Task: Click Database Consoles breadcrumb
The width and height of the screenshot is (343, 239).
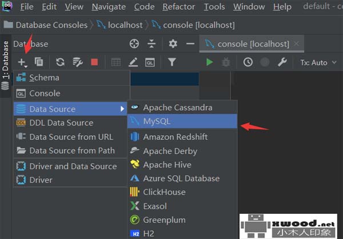Action: point(46,25)
